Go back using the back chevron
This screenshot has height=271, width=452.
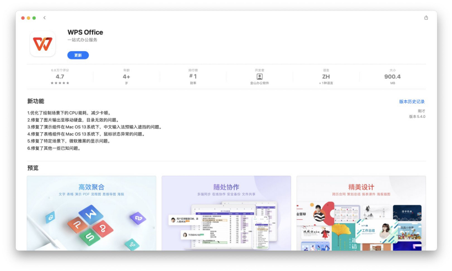pos(44,18)
